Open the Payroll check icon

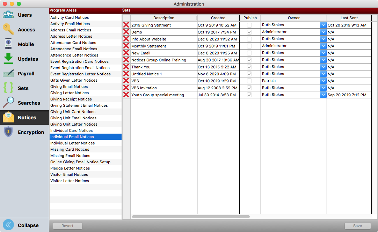click(8, 74)
